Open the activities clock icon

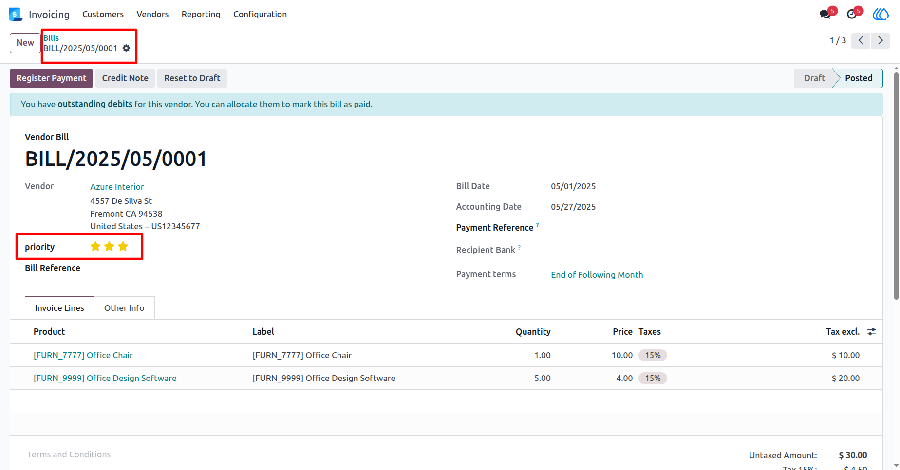[x=852, y=14]
